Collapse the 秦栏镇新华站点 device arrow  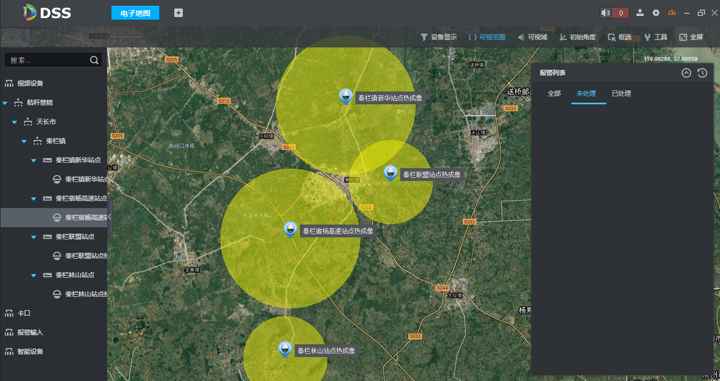[x=34, y=160]
